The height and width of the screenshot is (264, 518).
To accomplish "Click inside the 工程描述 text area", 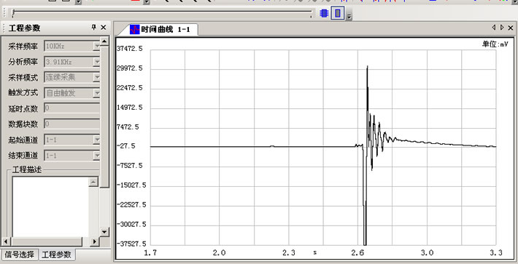I will click(50, 207).
